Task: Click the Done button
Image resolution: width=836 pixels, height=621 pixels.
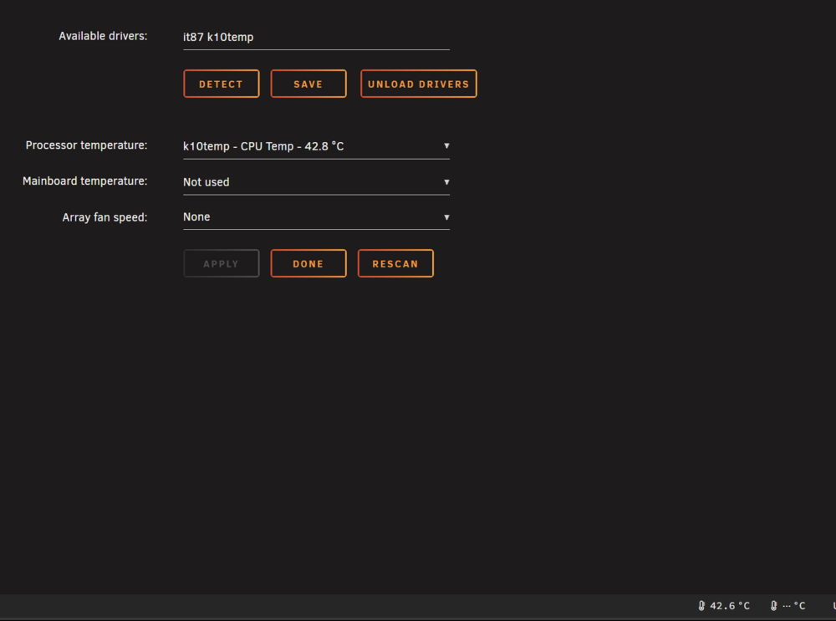Action: pos(308,263)
